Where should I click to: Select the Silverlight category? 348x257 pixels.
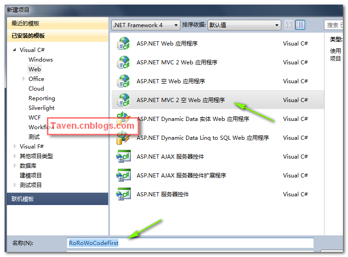pos(41,108)
